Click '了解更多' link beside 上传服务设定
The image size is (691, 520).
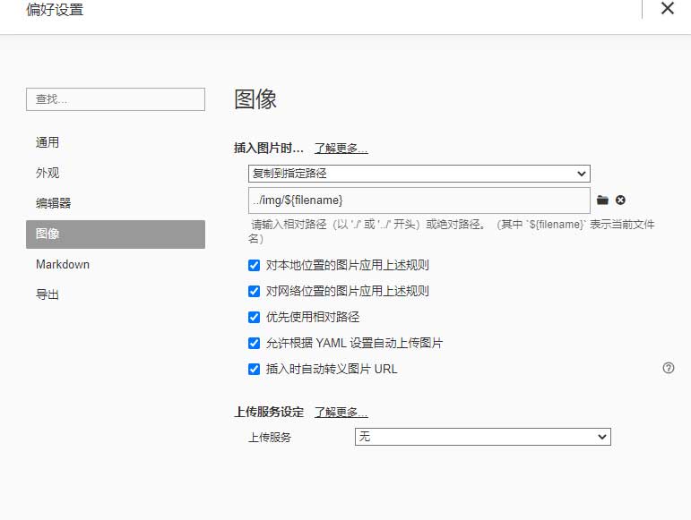341,413
